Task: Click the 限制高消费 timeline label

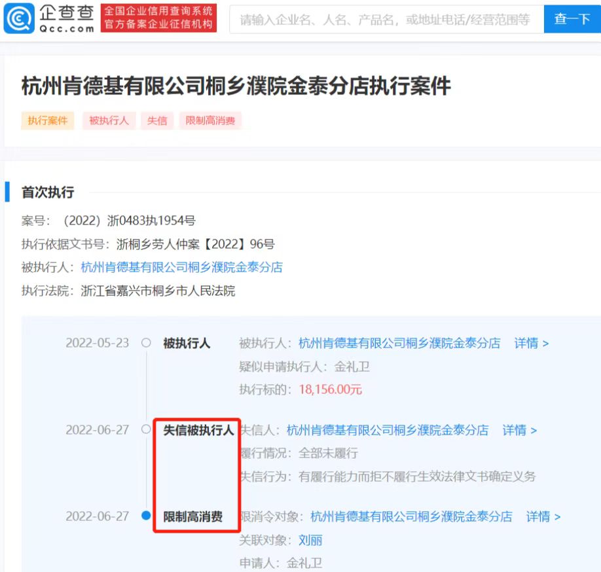Action: 192,516
